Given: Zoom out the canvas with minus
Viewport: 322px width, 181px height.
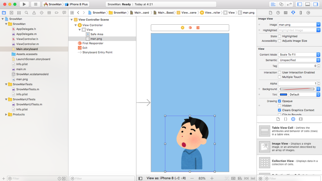Looking at the screenshot, I should (192, 178).
